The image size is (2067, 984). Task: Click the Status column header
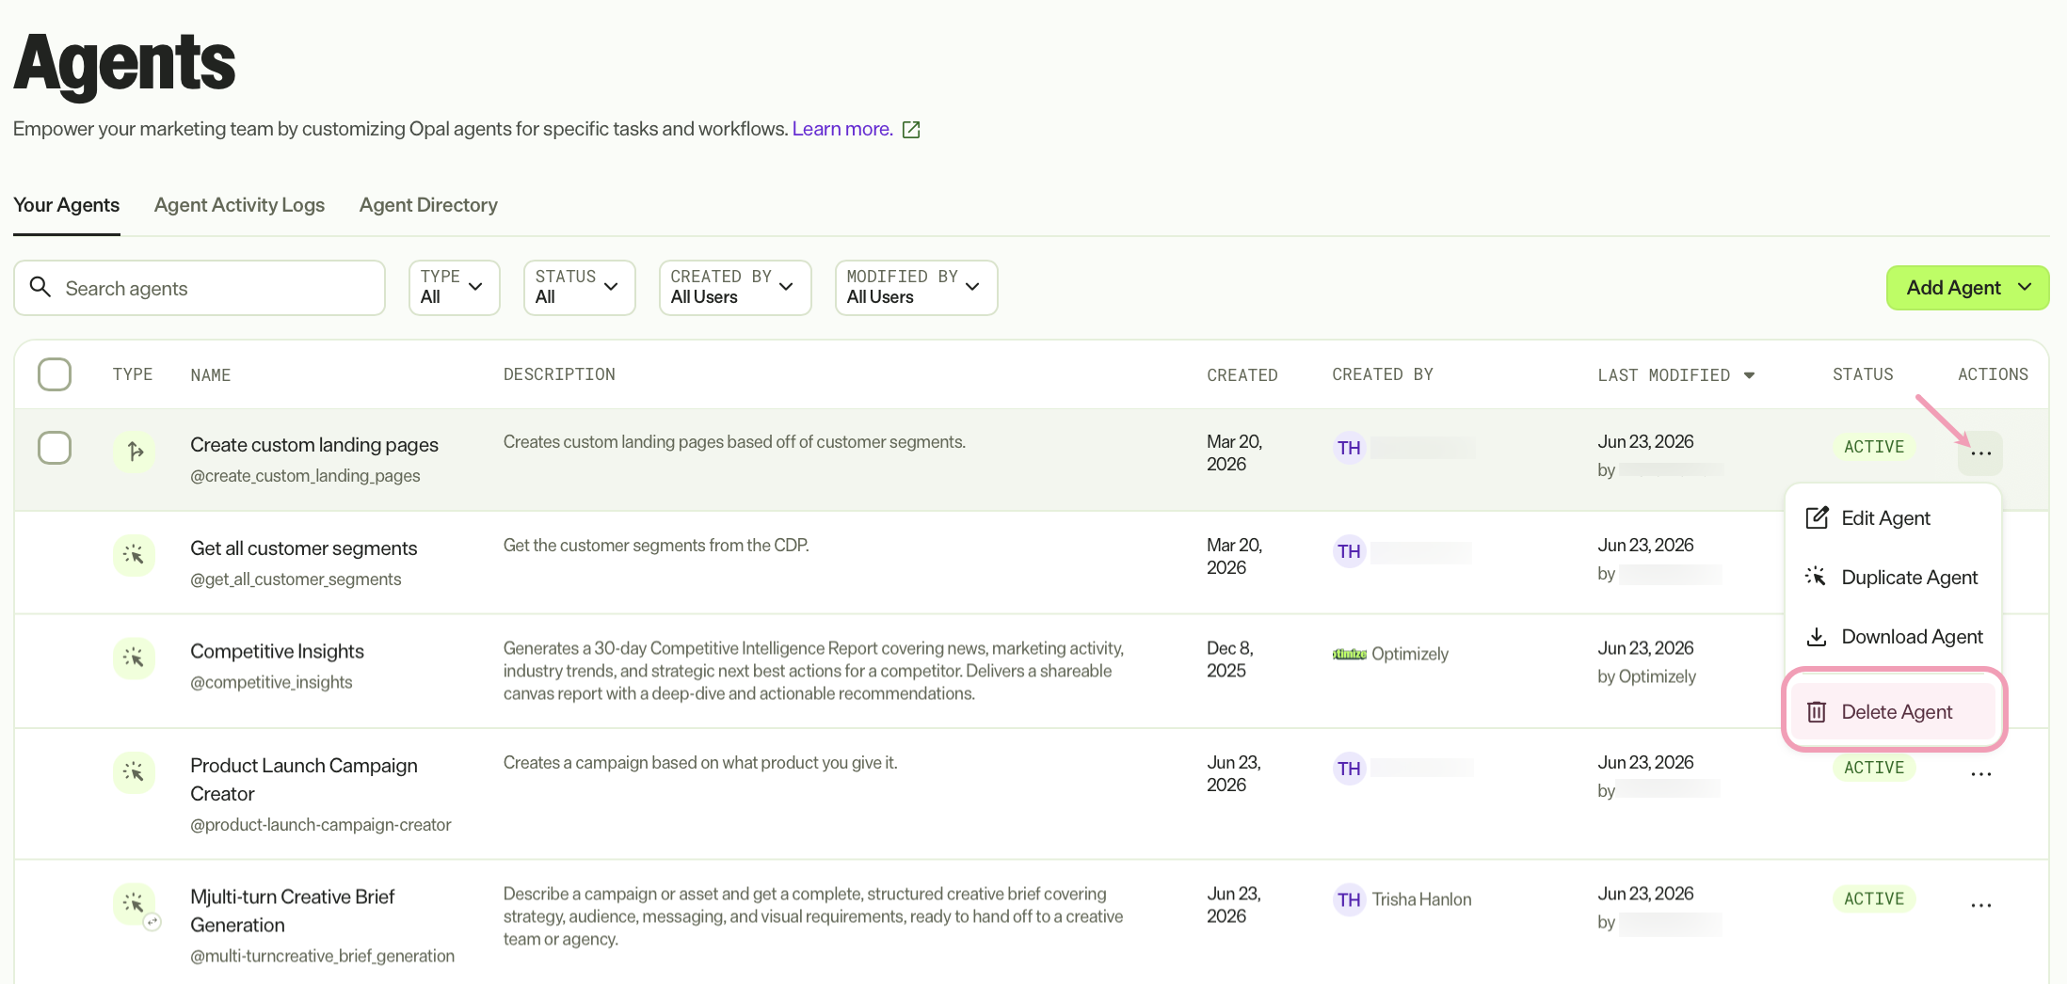click(x=1863, y=374)
